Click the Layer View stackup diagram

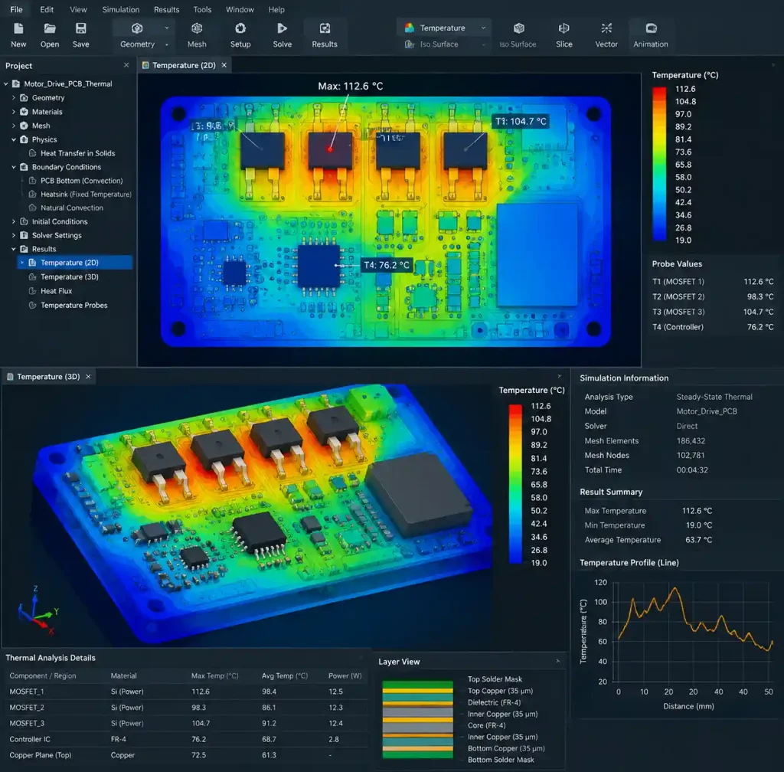pos(417,719)
